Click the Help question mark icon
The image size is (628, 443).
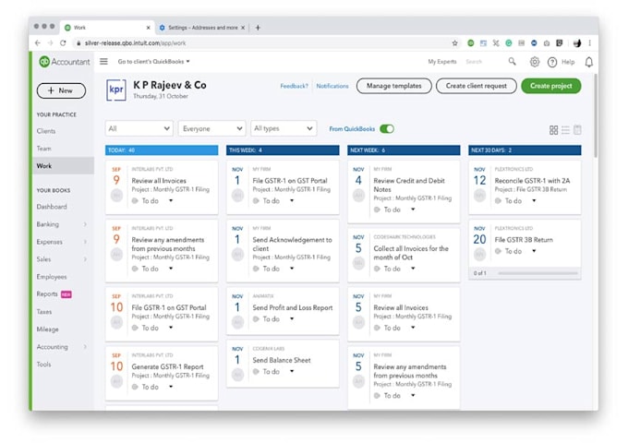(552, 62)
